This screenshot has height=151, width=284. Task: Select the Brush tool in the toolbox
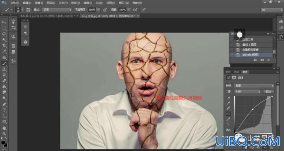coord(4,63)
